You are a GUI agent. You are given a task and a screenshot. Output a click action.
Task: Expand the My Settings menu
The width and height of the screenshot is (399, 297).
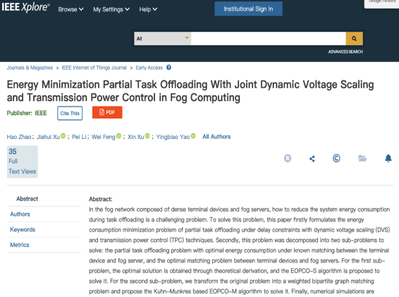coord(111,9)
